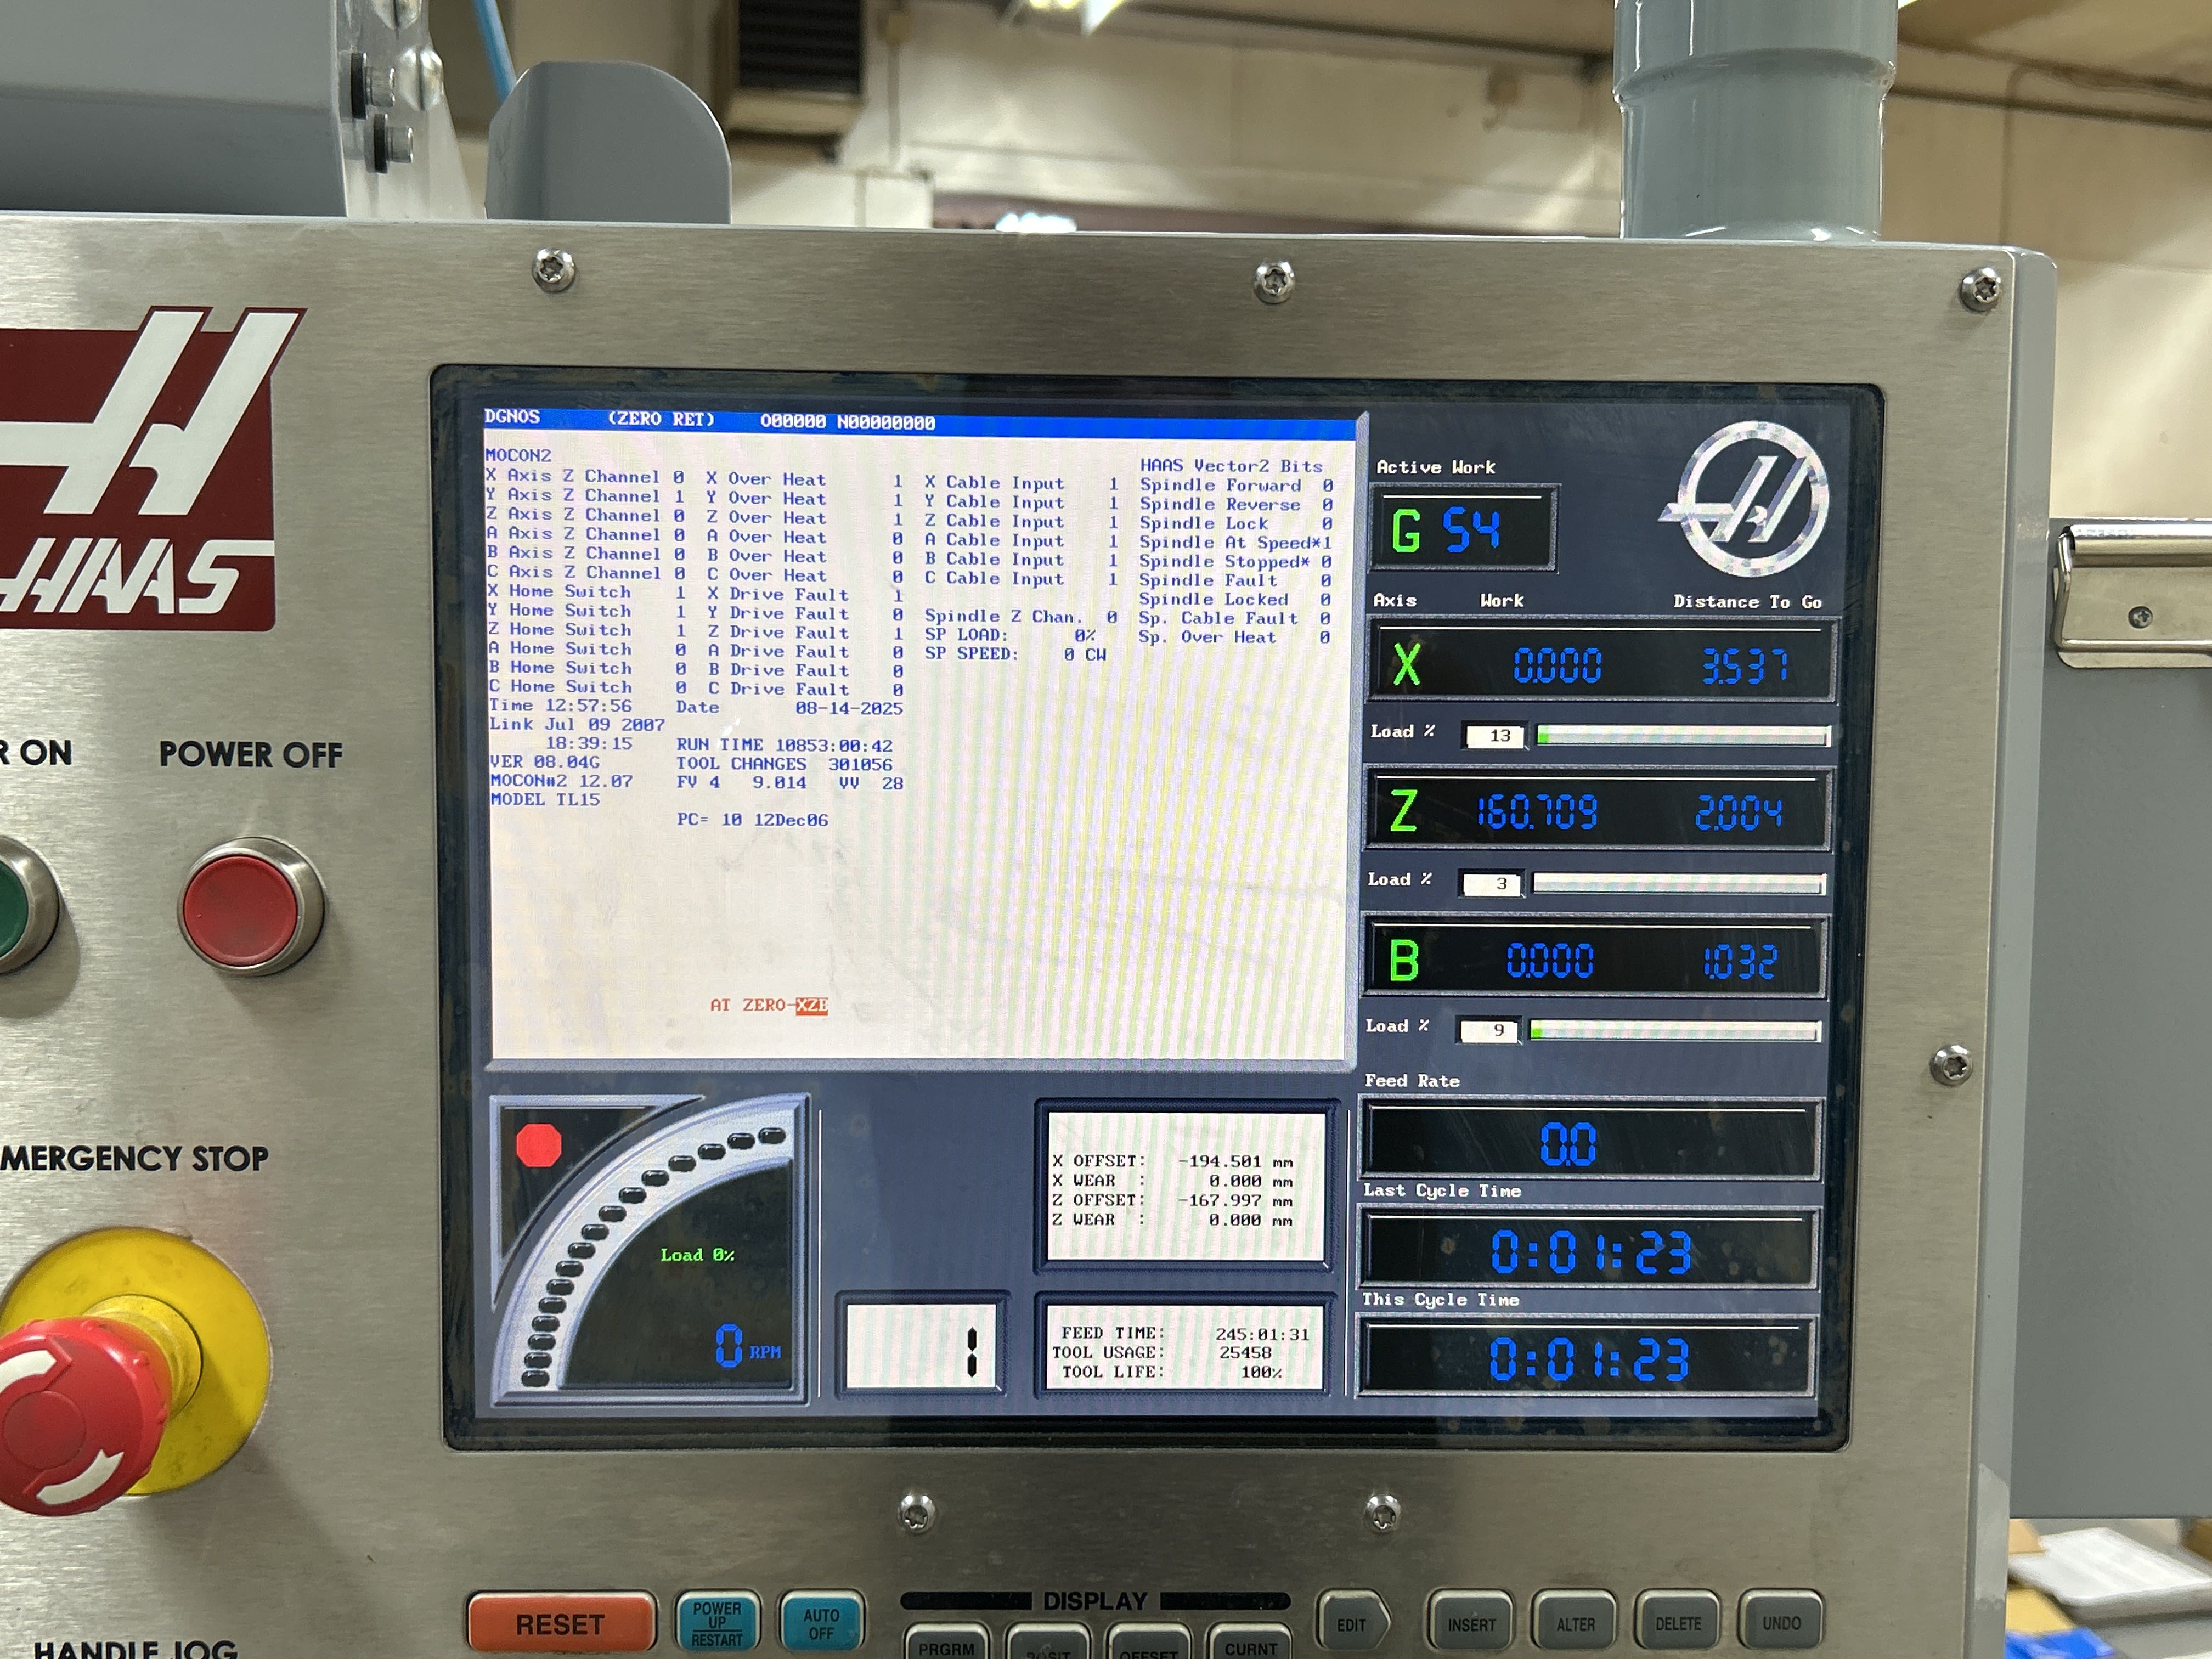Click the RUN TIME 10853:00:42 line

point(784,746)
